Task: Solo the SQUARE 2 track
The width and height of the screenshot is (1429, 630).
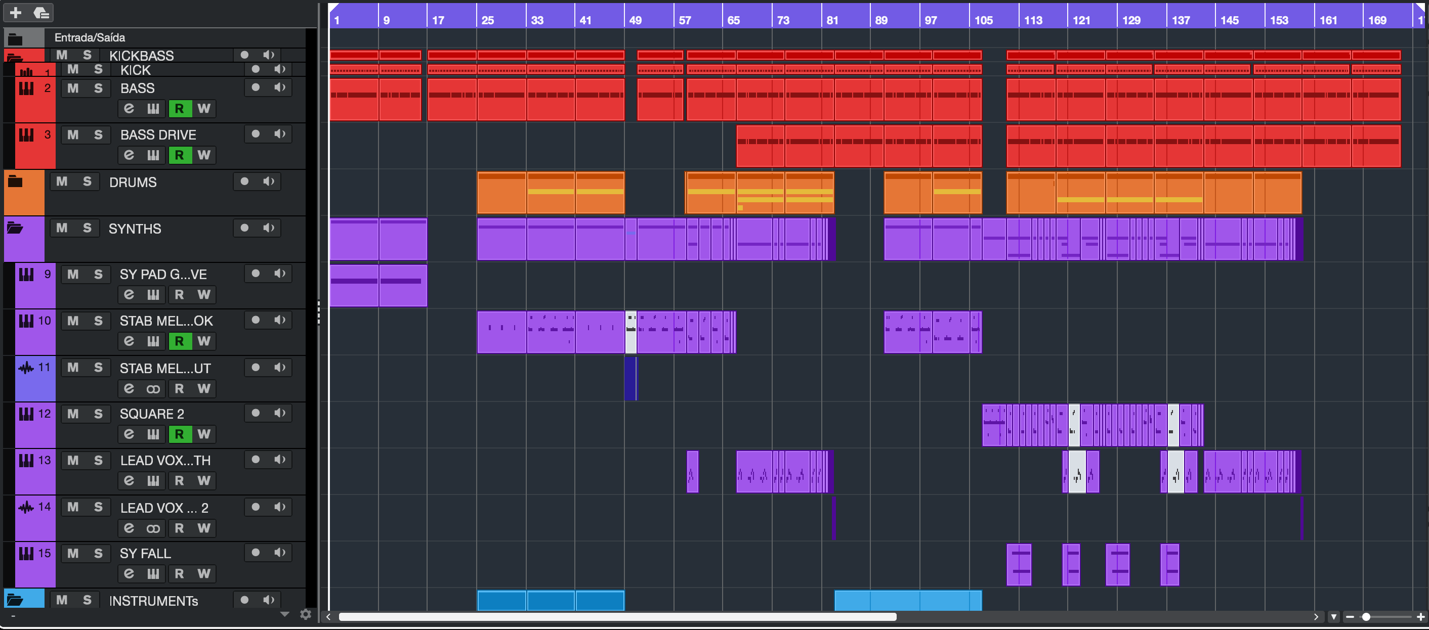Action: 98,414
